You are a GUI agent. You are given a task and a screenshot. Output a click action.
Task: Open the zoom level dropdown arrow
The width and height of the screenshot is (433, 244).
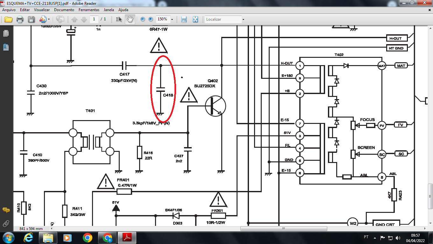pos(172,19)
